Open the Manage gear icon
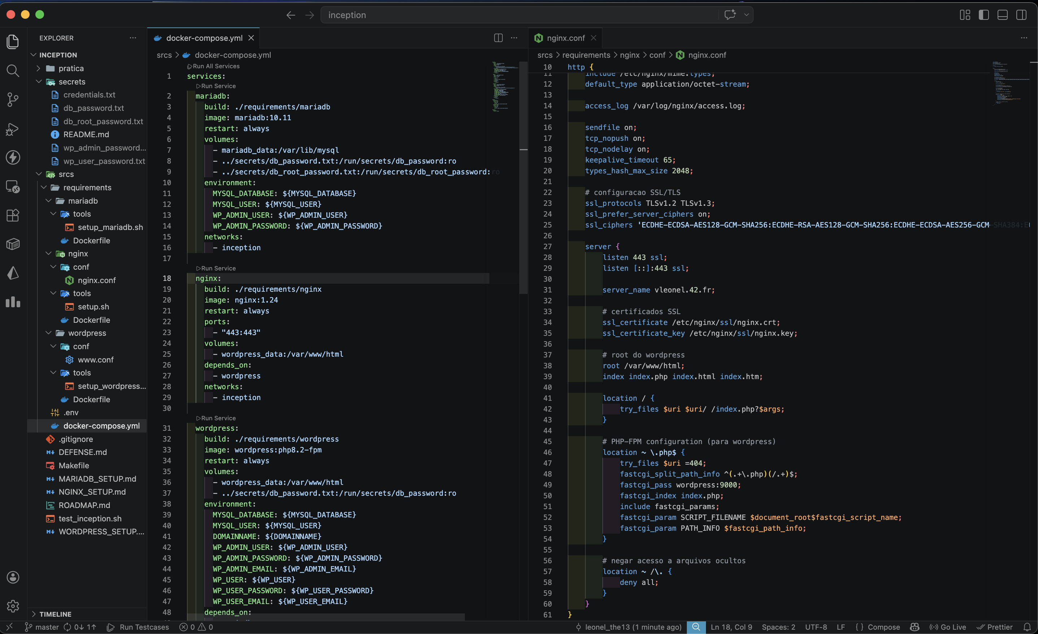The height and width of the screenshot is (634, 1038). (13, 606)
